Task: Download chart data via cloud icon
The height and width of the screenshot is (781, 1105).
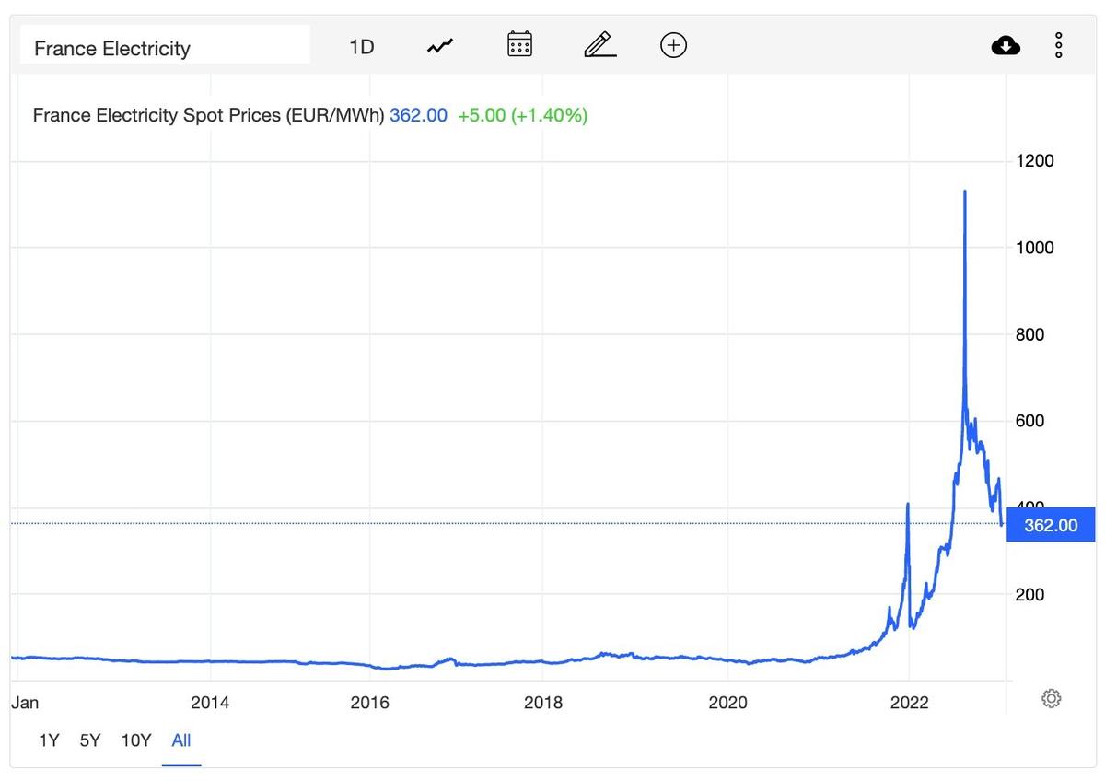Action: (1006, 43)
